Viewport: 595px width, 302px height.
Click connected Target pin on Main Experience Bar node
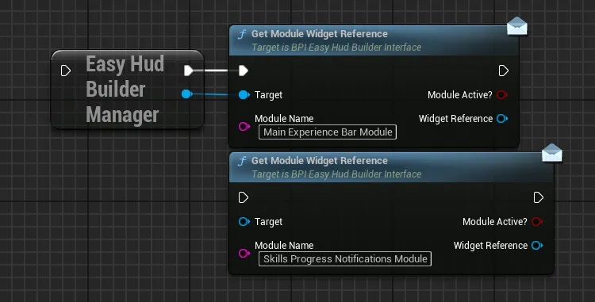point(244,95)
